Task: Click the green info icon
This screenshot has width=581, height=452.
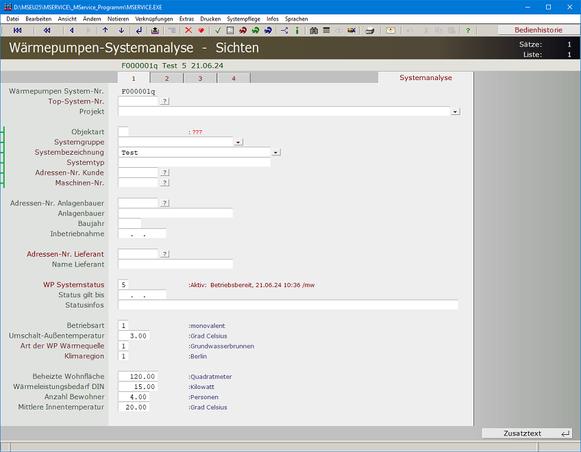Action: point(297,30)
